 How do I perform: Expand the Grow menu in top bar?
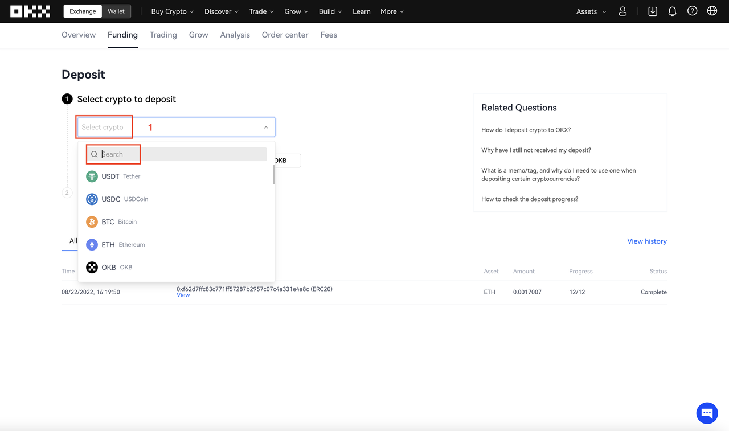pyautogui.click(x=296, y=11)
